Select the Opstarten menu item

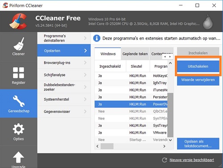(x=64, y=50)
